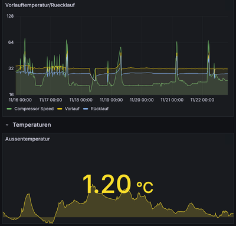Image resolution: width=236 pixels, height=226 pixels.
Task: Toggle the Compressor Speed legend series
Action: 34,109
